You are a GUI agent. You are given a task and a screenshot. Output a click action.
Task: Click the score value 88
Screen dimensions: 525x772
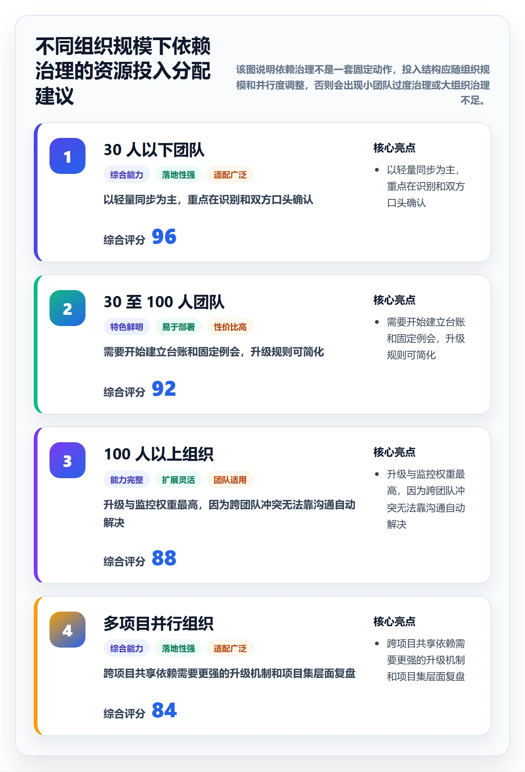164,558
